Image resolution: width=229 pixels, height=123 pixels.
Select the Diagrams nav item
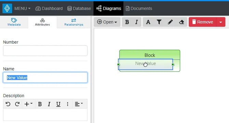pyautogui.click(x=108, y=9)
